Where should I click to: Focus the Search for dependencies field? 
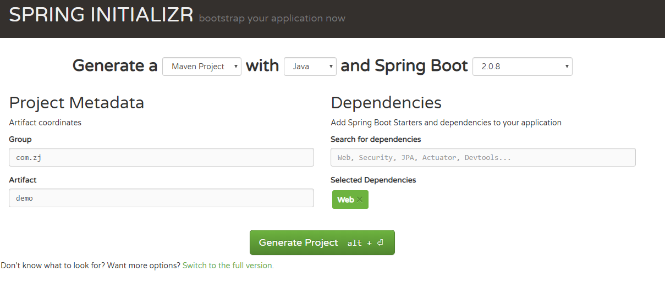(x=483, y=157)
